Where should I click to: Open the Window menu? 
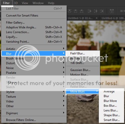pyautogui.click(x=38, y=3)
